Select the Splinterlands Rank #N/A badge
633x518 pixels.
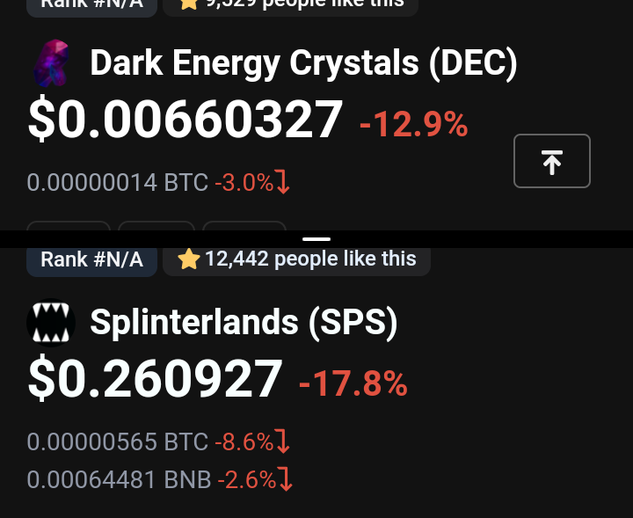pyautogui.click(x=91, y=259)
